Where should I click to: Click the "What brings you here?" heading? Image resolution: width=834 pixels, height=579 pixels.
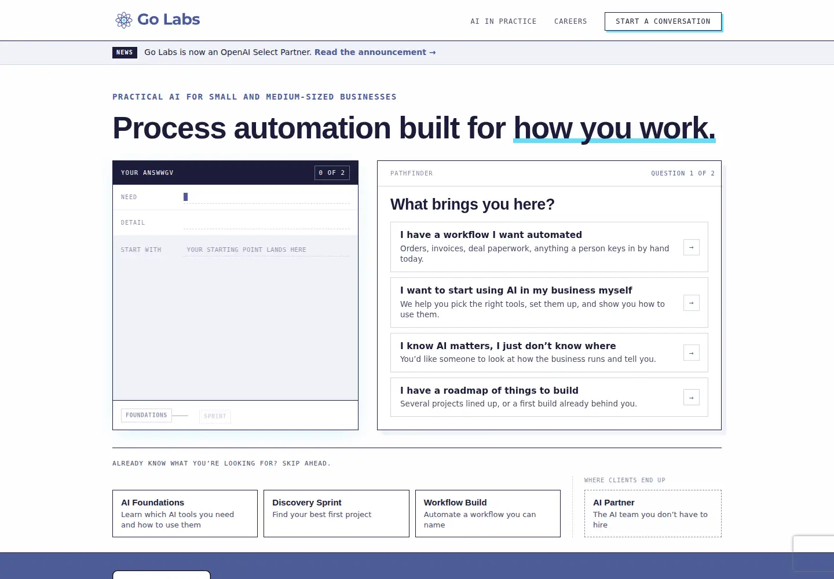tap(473, 204)
